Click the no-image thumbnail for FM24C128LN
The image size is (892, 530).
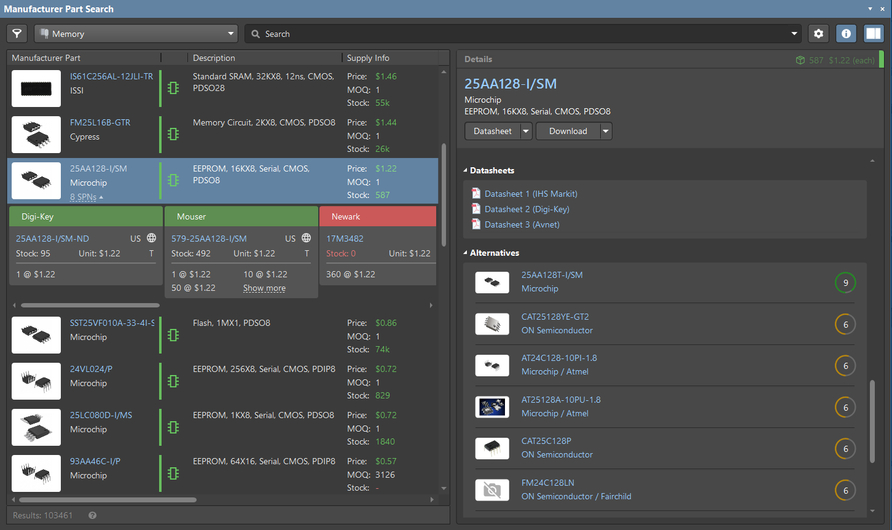[x=492, y=490]
